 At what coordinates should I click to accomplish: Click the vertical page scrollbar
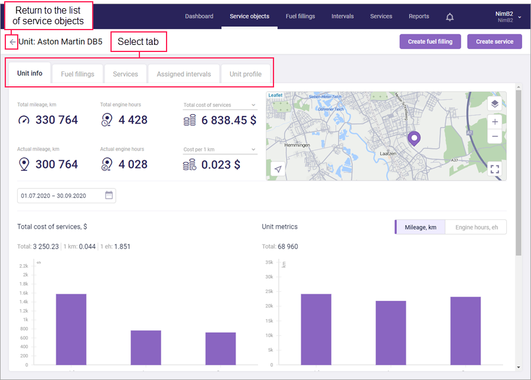519,171
